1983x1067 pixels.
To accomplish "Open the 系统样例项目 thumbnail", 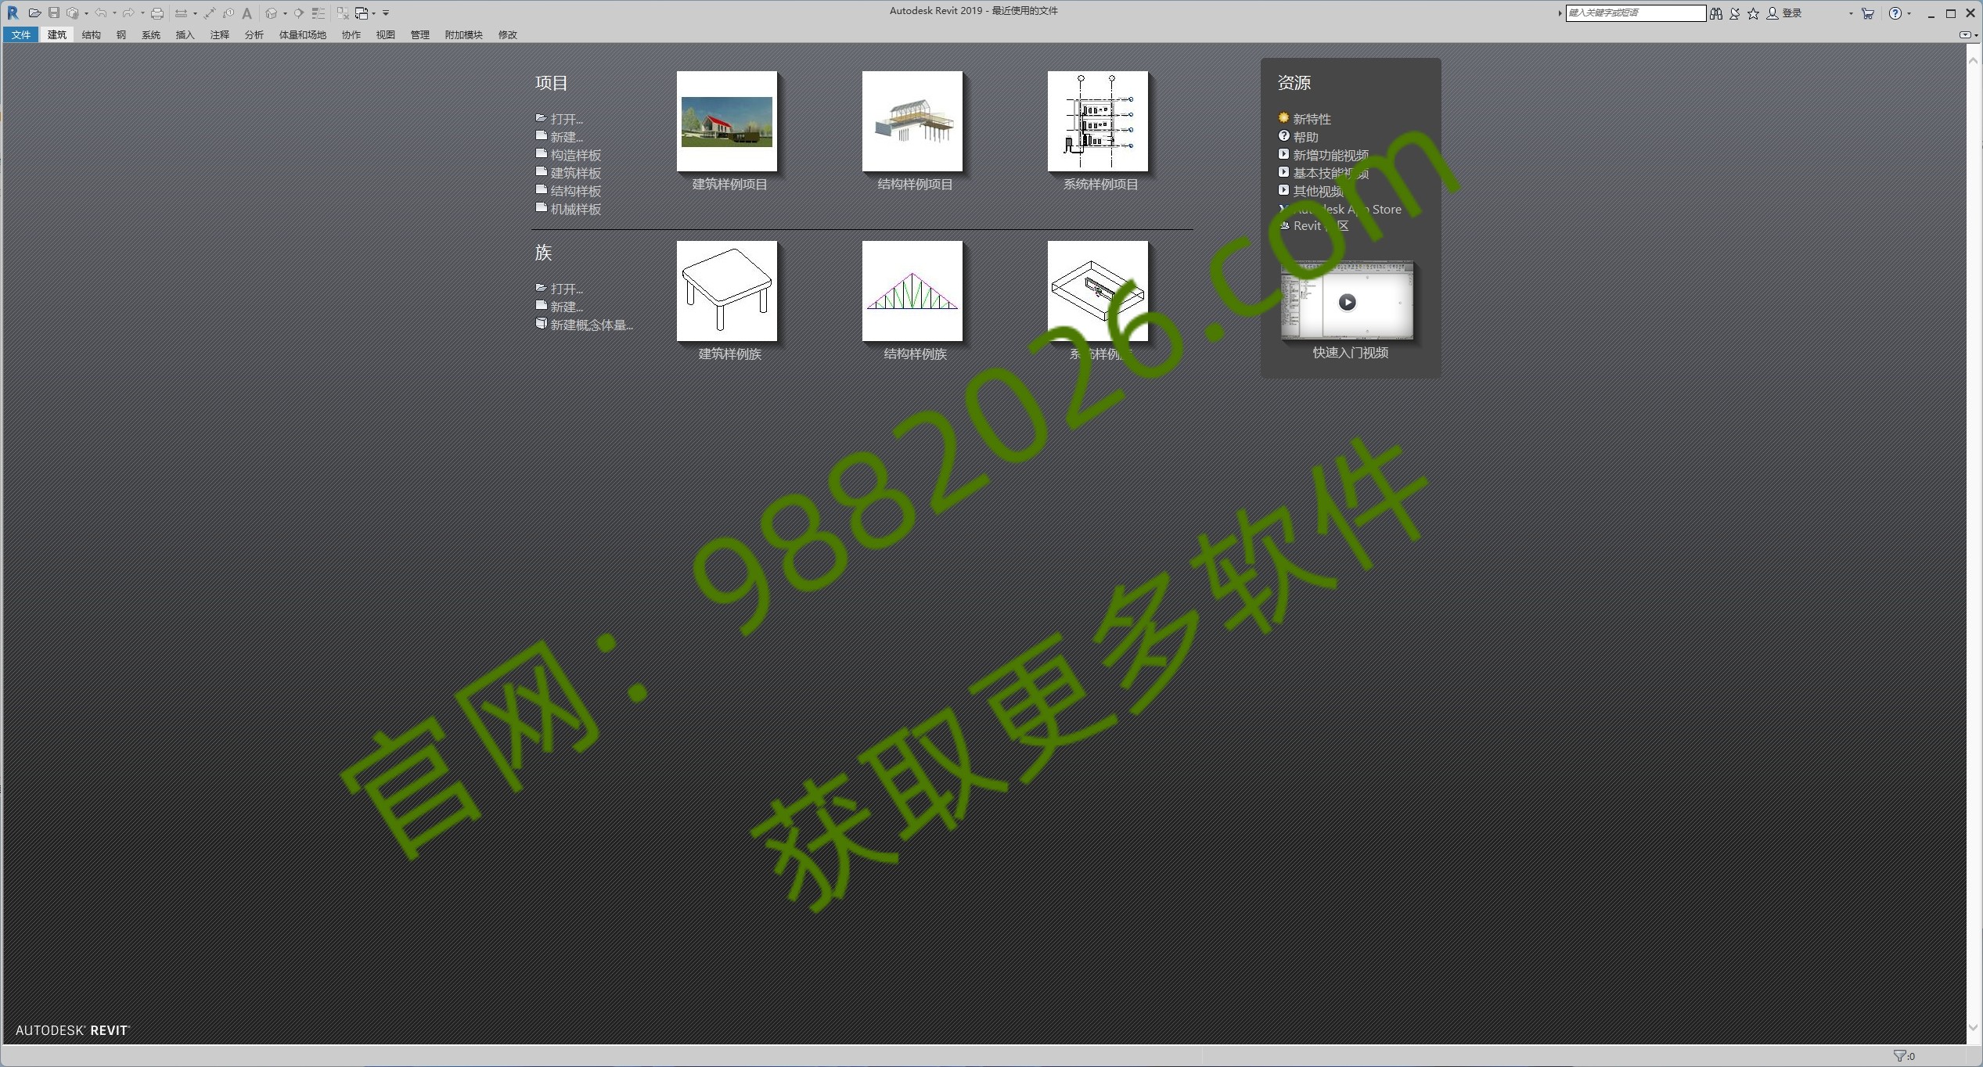I will (x=1098, y=121).
